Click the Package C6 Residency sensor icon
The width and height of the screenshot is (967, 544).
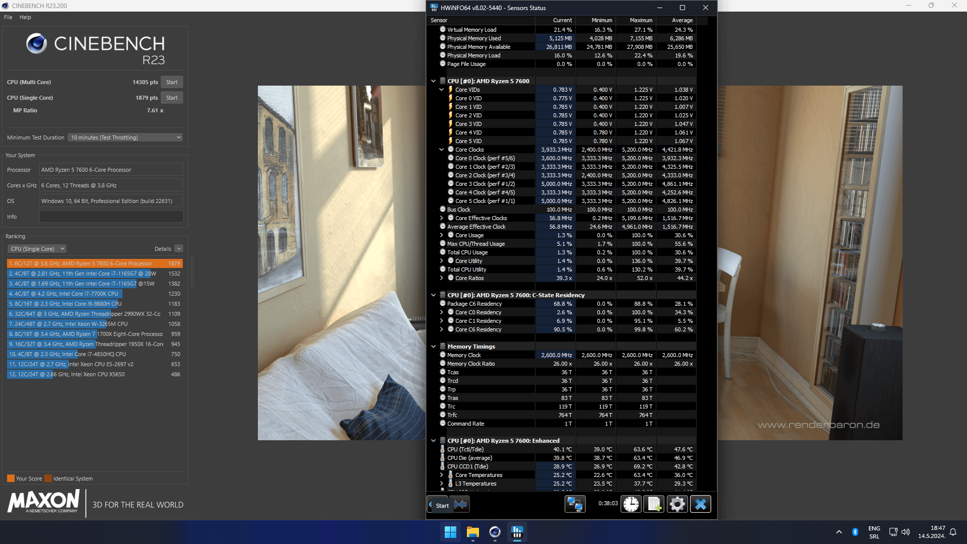pos(443,304)
